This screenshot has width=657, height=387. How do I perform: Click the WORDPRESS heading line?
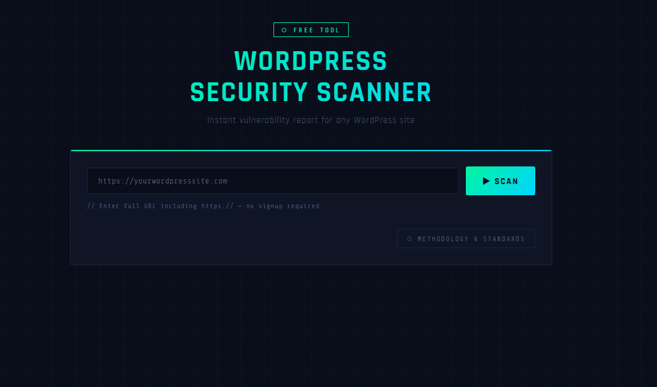[311, 61]
